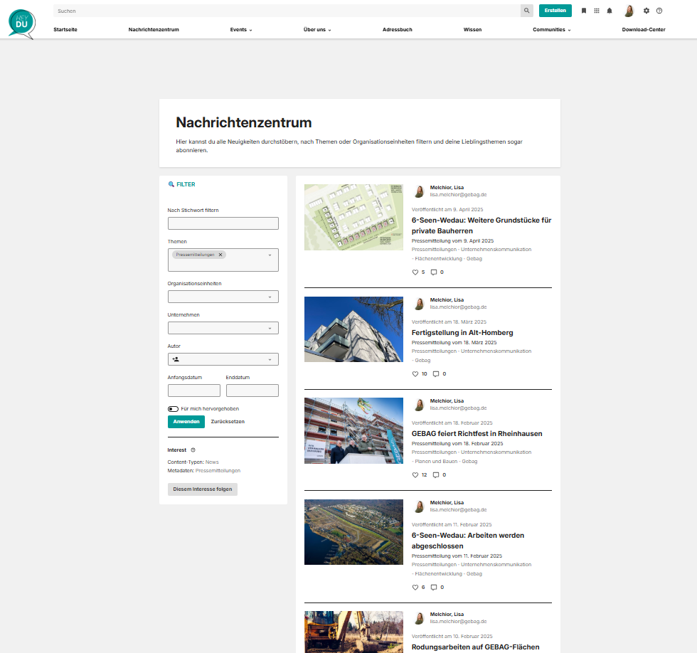Click the Zurücksetzen link
Image resolution: width=697 pixels, height=653 pixels.
click(228, 422)
